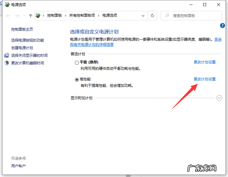Open 选择关闭显示器的时间 link
228x177 pixels.
click(x=29, y=55)
